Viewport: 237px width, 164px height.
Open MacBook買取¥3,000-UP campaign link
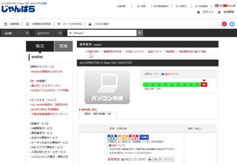47,72
